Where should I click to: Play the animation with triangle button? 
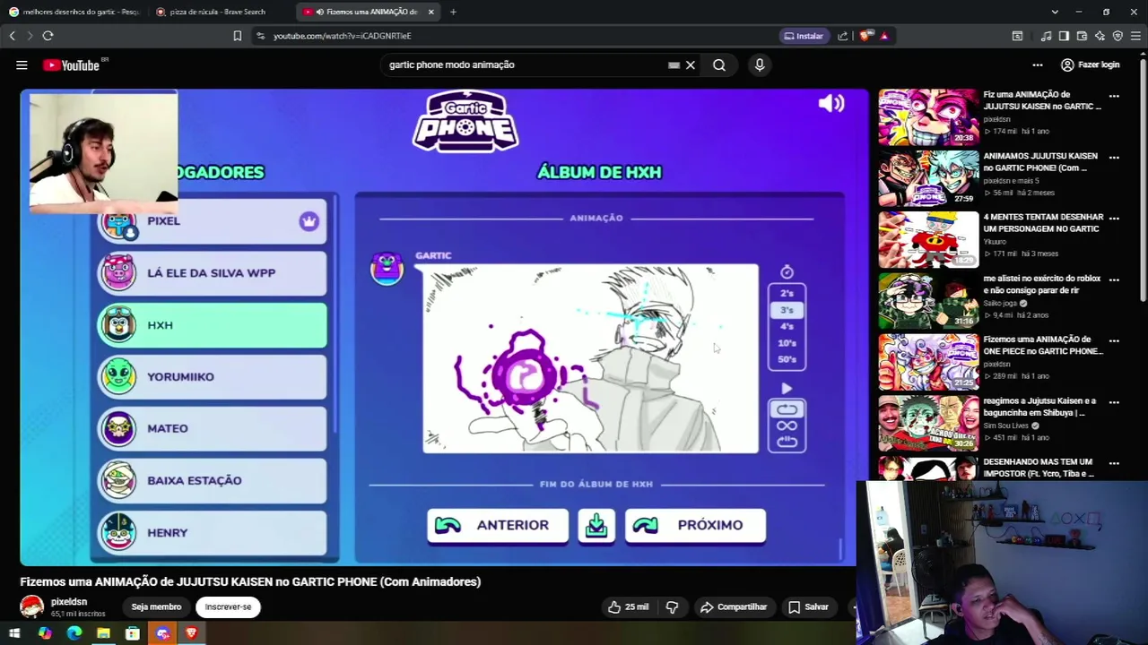click(787, 389)
